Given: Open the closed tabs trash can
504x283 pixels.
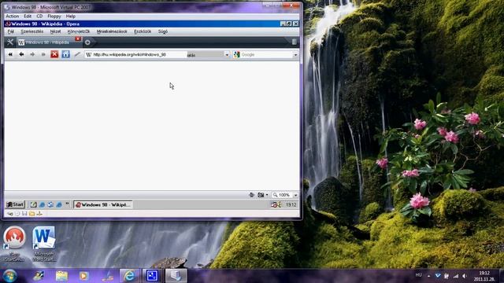Looking at the screenshot, I should pos(294,42).
